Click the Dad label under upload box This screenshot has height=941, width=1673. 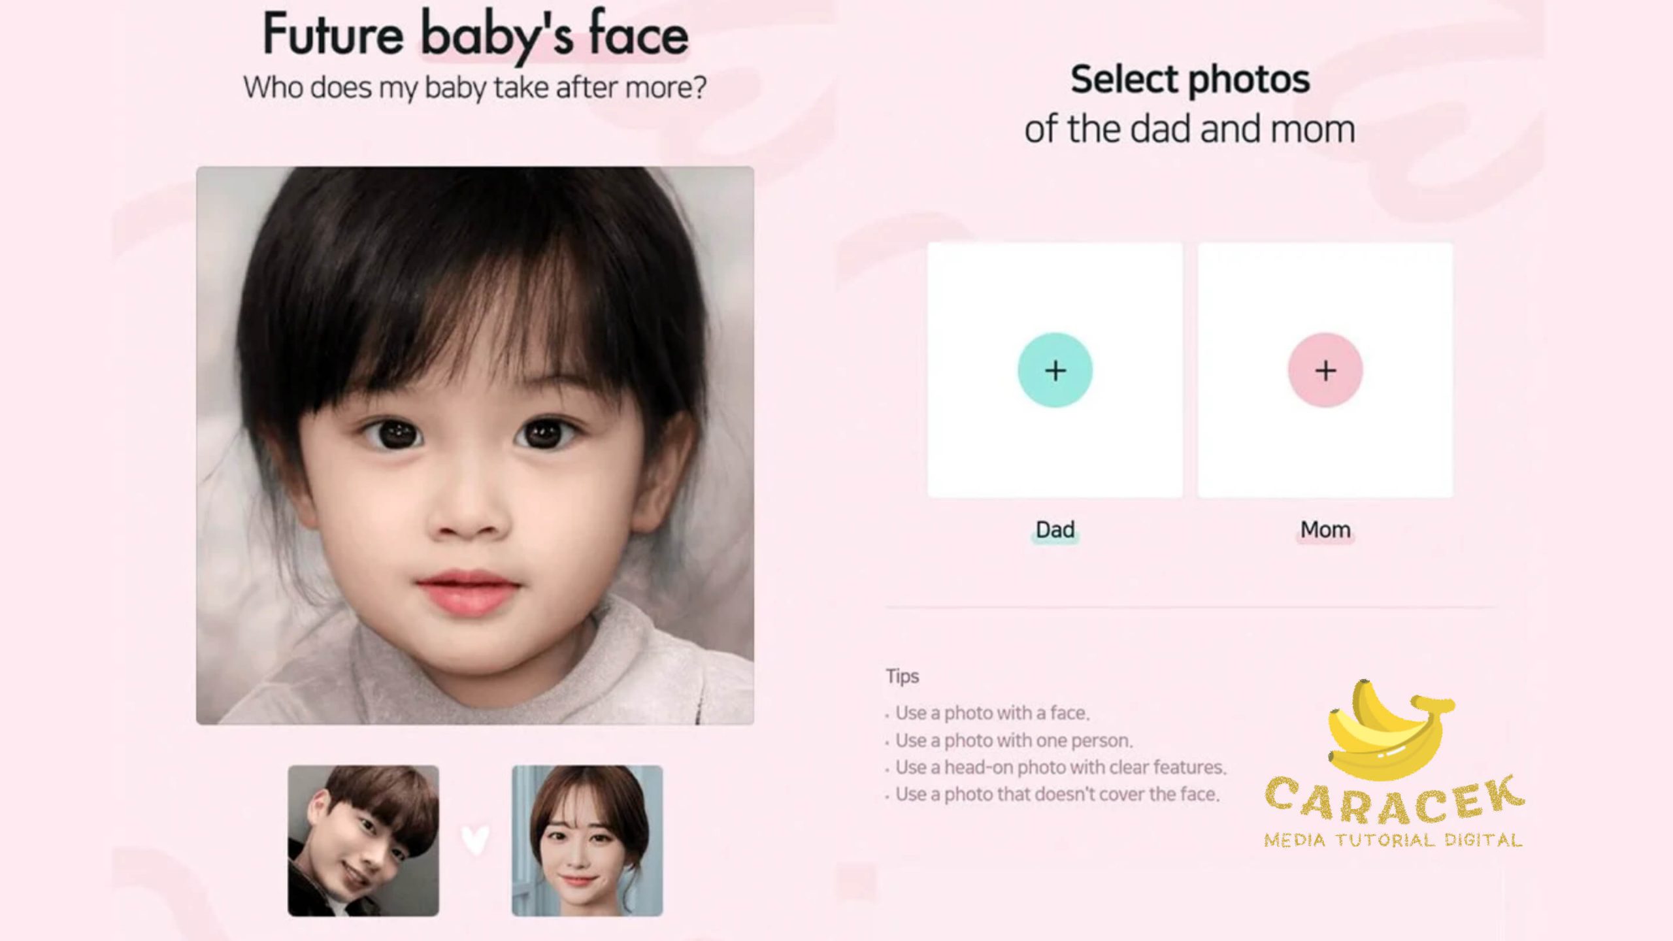(1055, 529)
